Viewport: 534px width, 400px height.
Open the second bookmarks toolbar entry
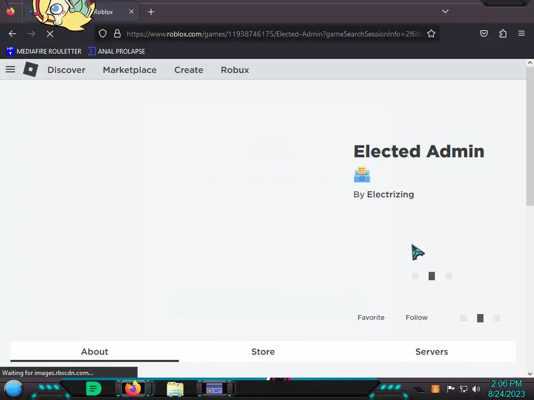(x=116, y=52)
